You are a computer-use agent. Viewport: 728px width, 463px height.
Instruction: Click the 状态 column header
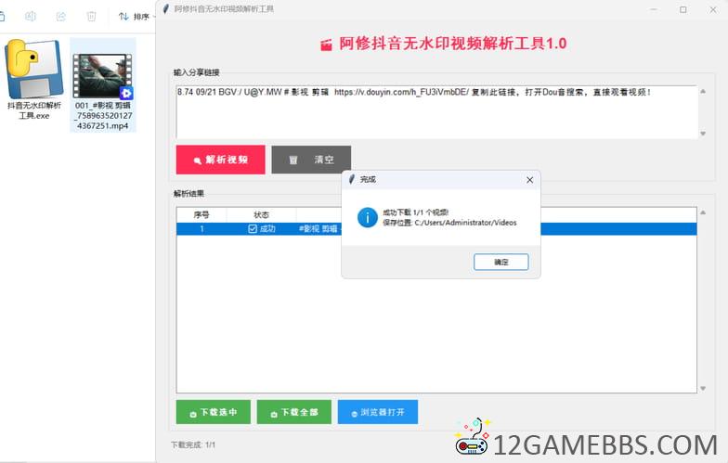[262, 215]
